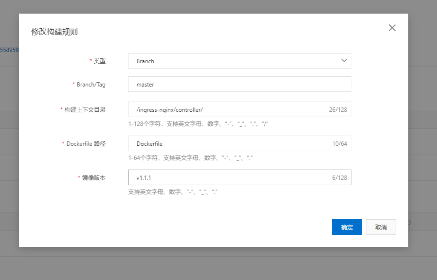Click the 1-128个字符 hint text
The height and width of the screenshot is (280, 437).
point(199,124)
